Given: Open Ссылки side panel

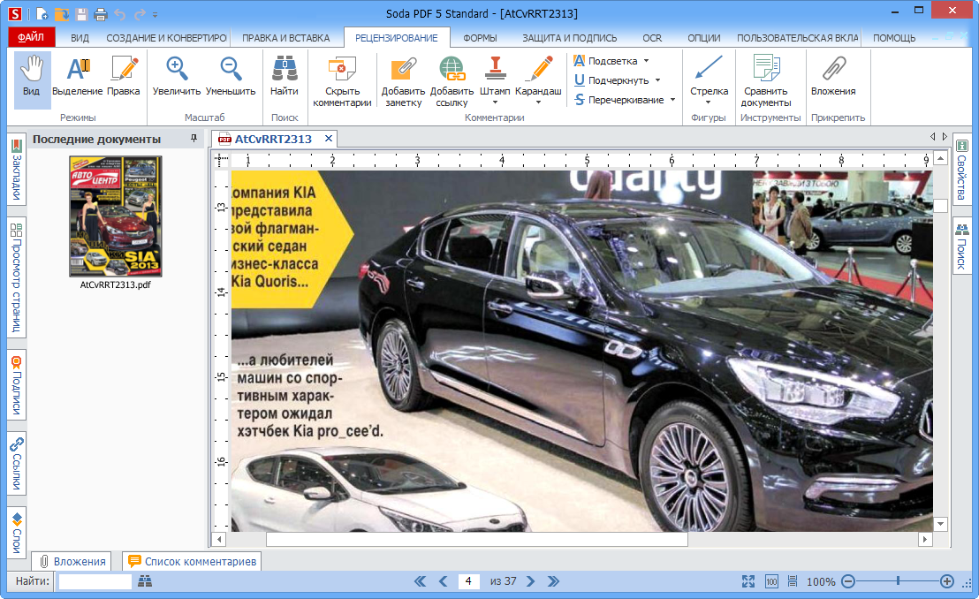Looking at the screenshot, I should click(x=17, y=464).
